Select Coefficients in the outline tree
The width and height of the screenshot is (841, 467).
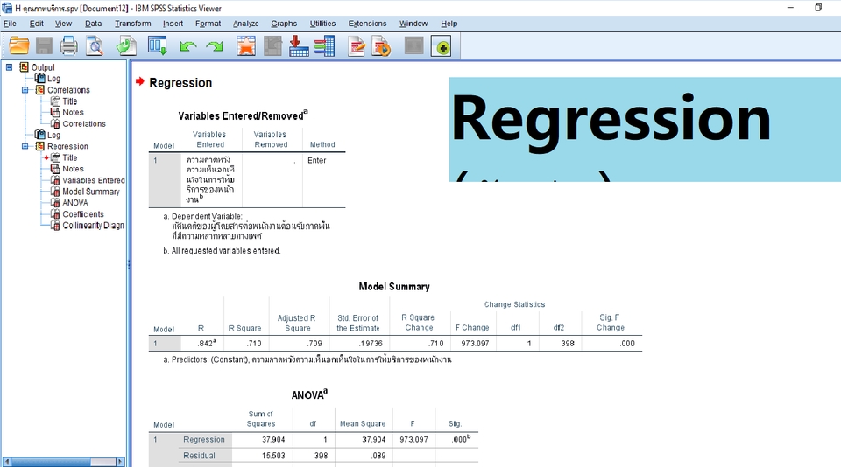pyautogui.click(x=82, y=214)
